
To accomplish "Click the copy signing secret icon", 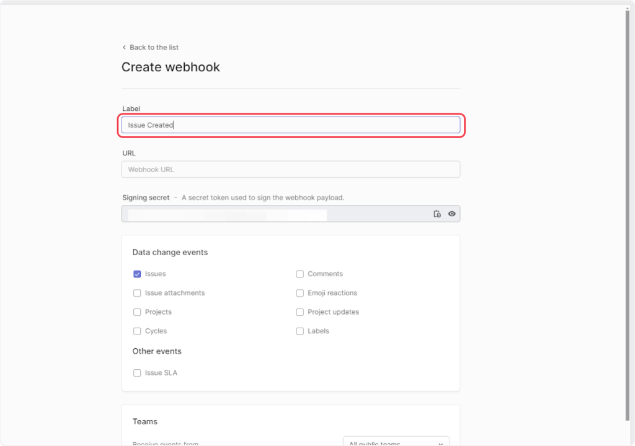I will pyautogui.click(x=437, y=214).
